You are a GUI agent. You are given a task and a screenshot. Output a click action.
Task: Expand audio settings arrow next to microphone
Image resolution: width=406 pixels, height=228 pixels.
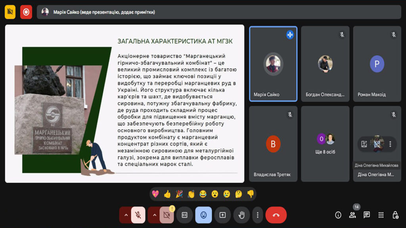click(126, 215)
